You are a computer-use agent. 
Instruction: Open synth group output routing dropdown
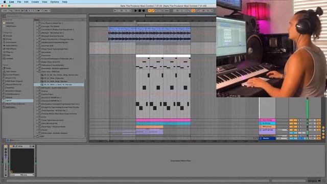[x=282, y=130]
